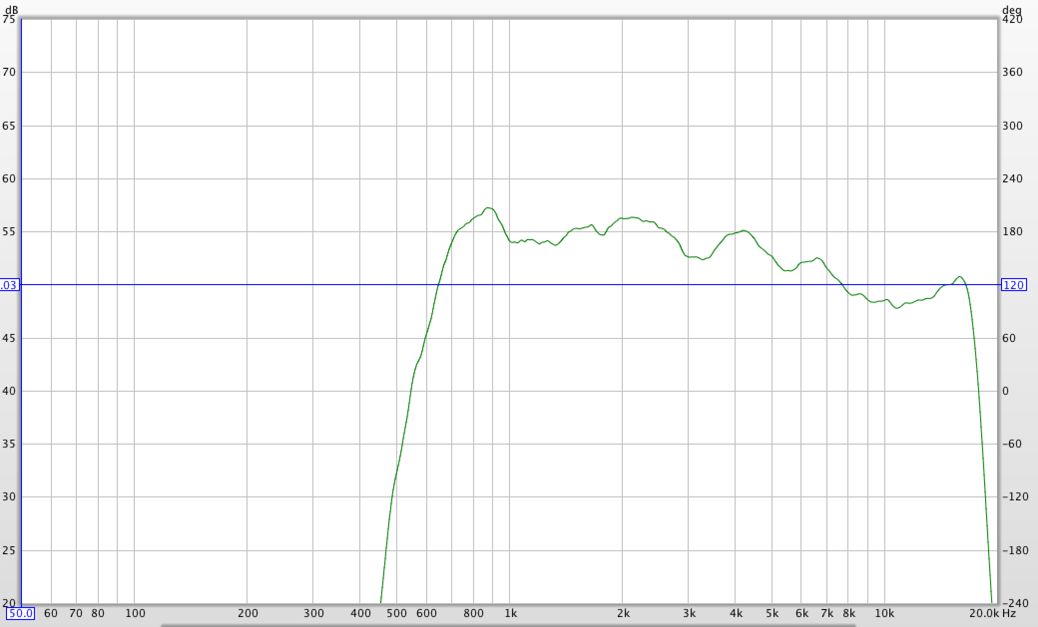Click the -240 deg axis label

click(1015, 604)
